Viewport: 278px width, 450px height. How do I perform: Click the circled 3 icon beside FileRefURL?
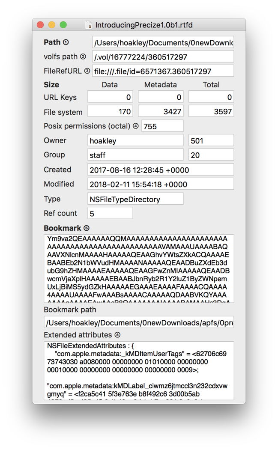click(87, 71)
